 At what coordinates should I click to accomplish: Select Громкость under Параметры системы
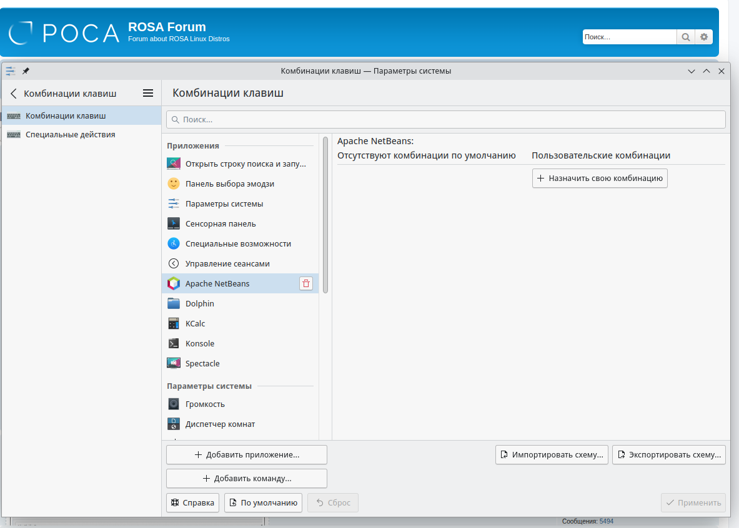tap(241, 404)
